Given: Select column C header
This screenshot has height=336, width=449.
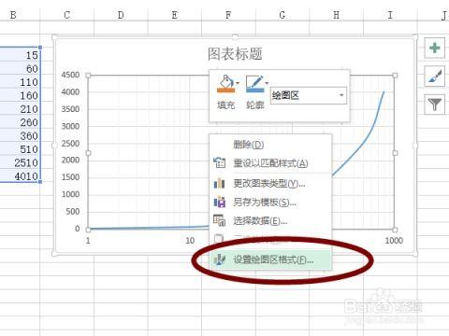Looking at the screenshot, I should 66,15.
